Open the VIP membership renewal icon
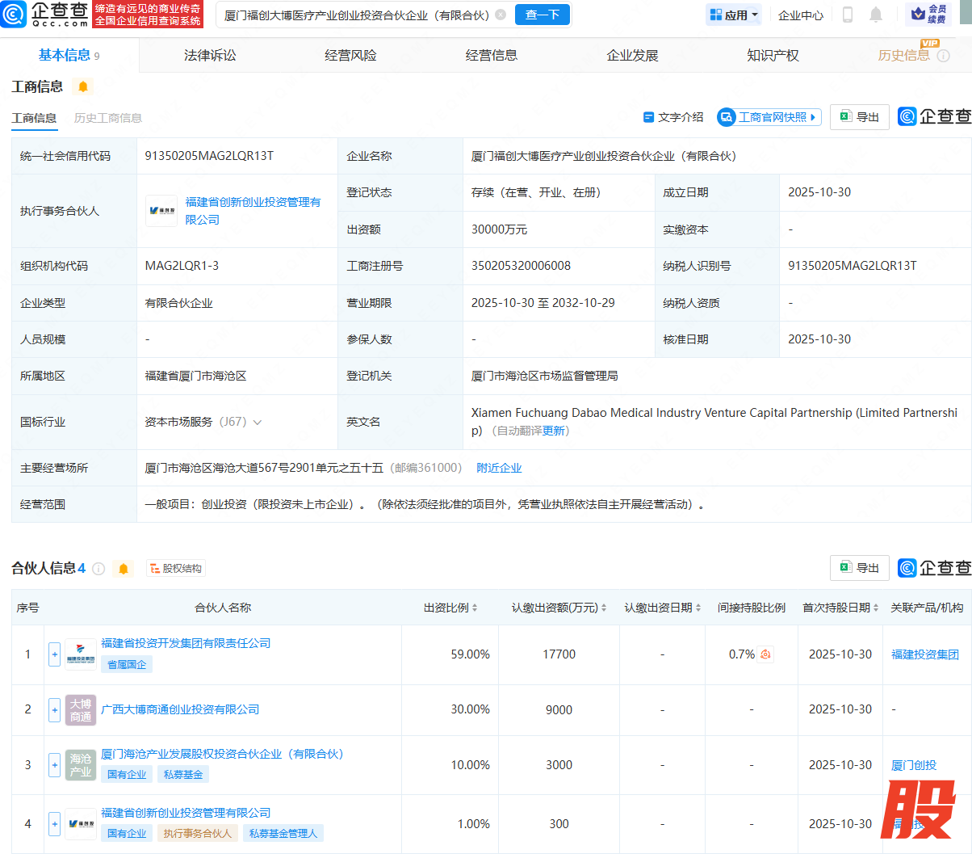The image size is (972, 854). [928, 15]
